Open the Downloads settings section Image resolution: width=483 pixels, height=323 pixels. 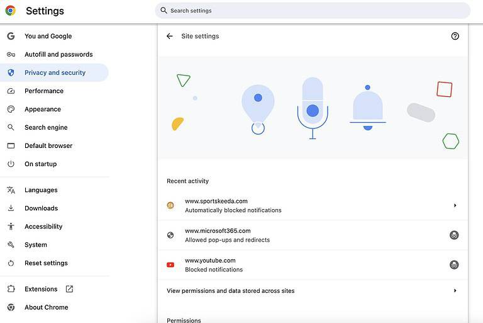pos(41,208)
